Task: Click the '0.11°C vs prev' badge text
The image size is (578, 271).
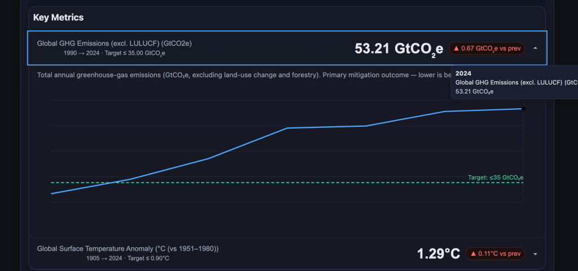Action: click(x=499, y=254)
